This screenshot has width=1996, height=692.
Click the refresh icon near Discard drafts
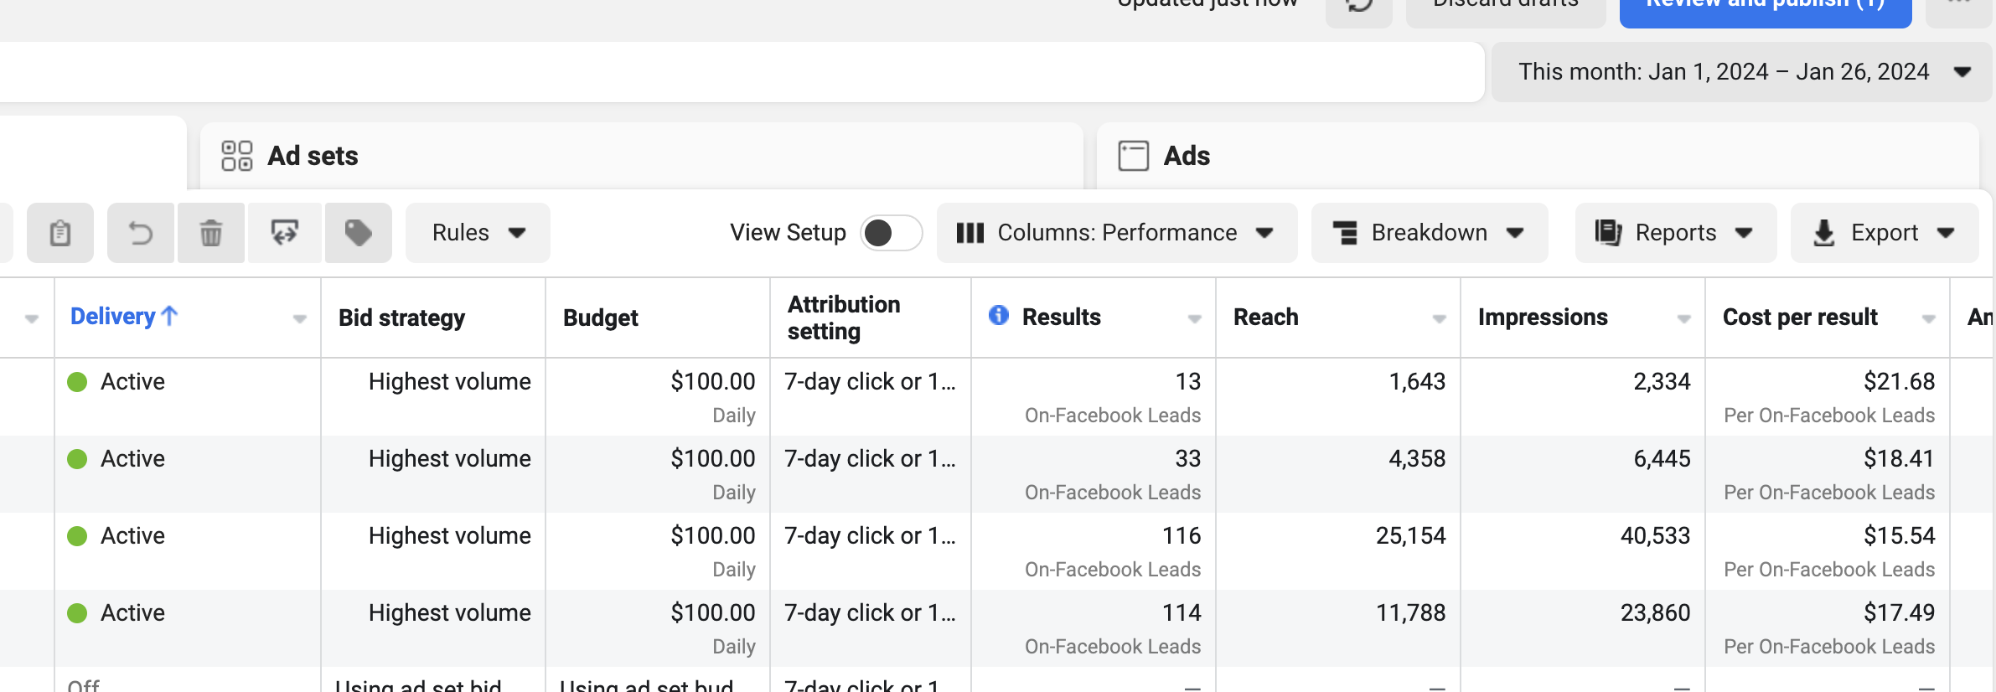[x=1359, y=5]
